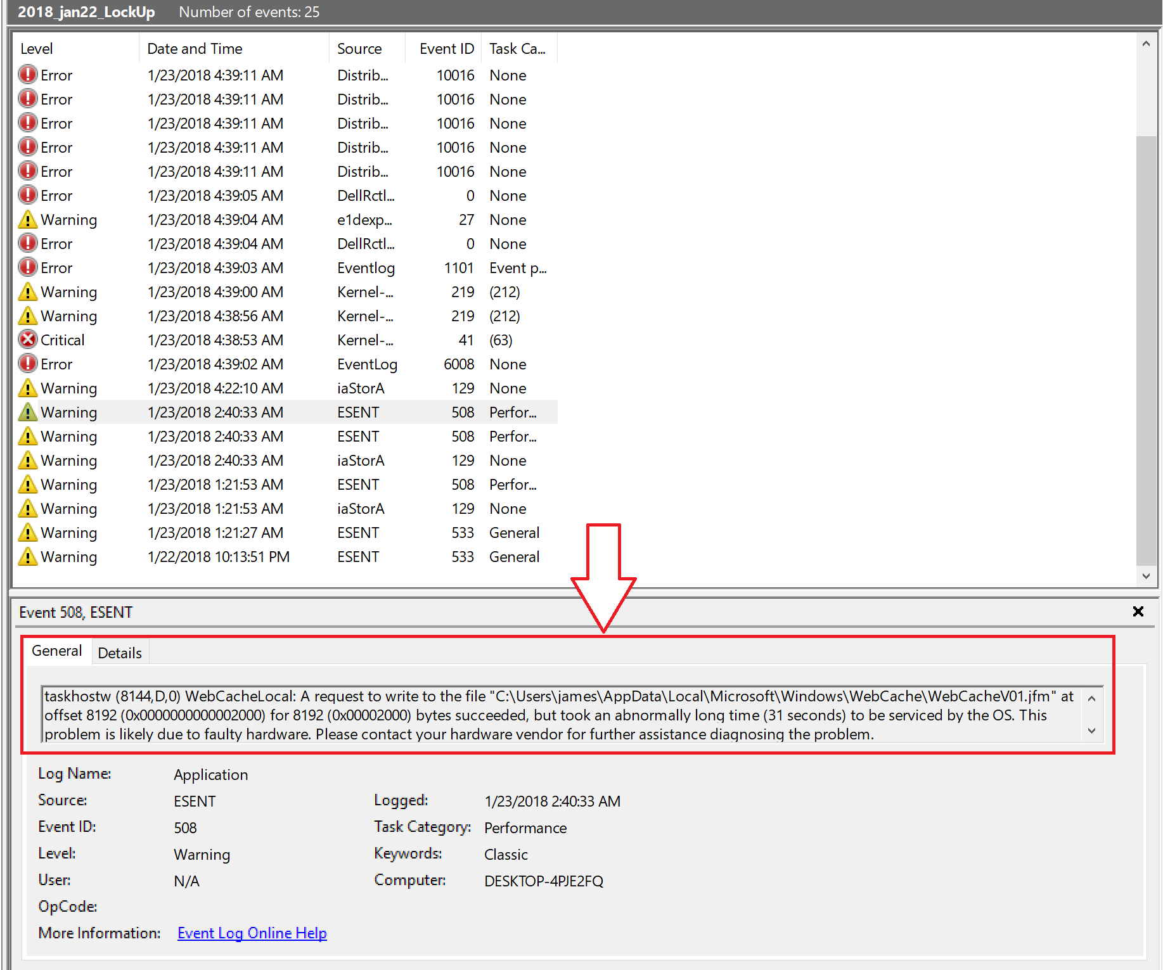The height and width of the screenshot is (970, 1163).
Task: Click error icon of 4:39:05 AM DellRctl event
Action: [28, 196]
